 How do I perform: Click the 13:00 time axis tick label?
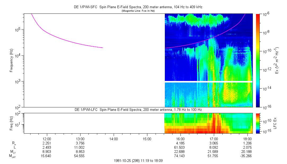pos(80,139)
